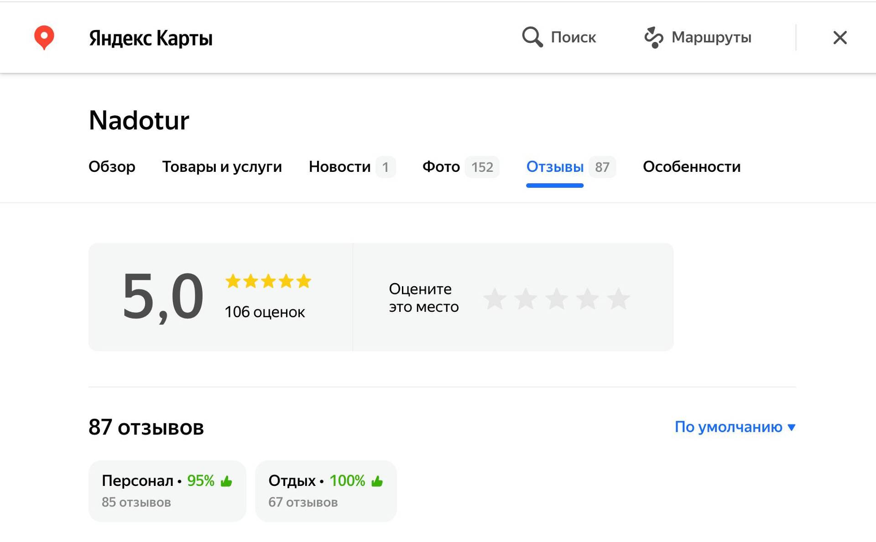Click the search magnifier icon
The width and height of the screenshot is (876, 542).
point(532,37)
